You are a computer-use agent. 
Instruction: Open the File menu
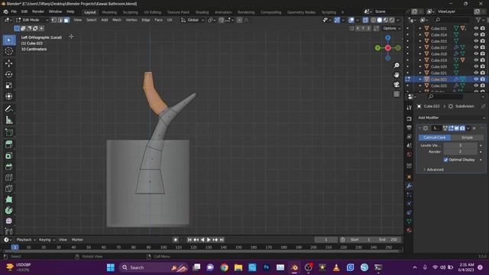point(14,11)
